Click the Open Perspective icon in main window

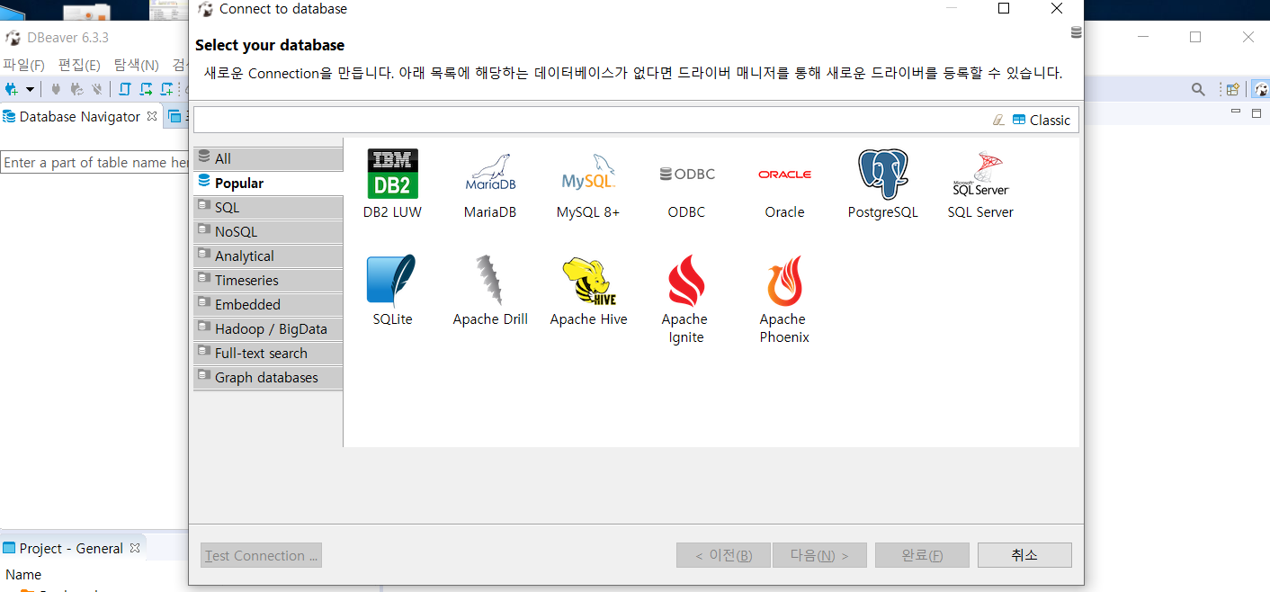coord(1233,89)
